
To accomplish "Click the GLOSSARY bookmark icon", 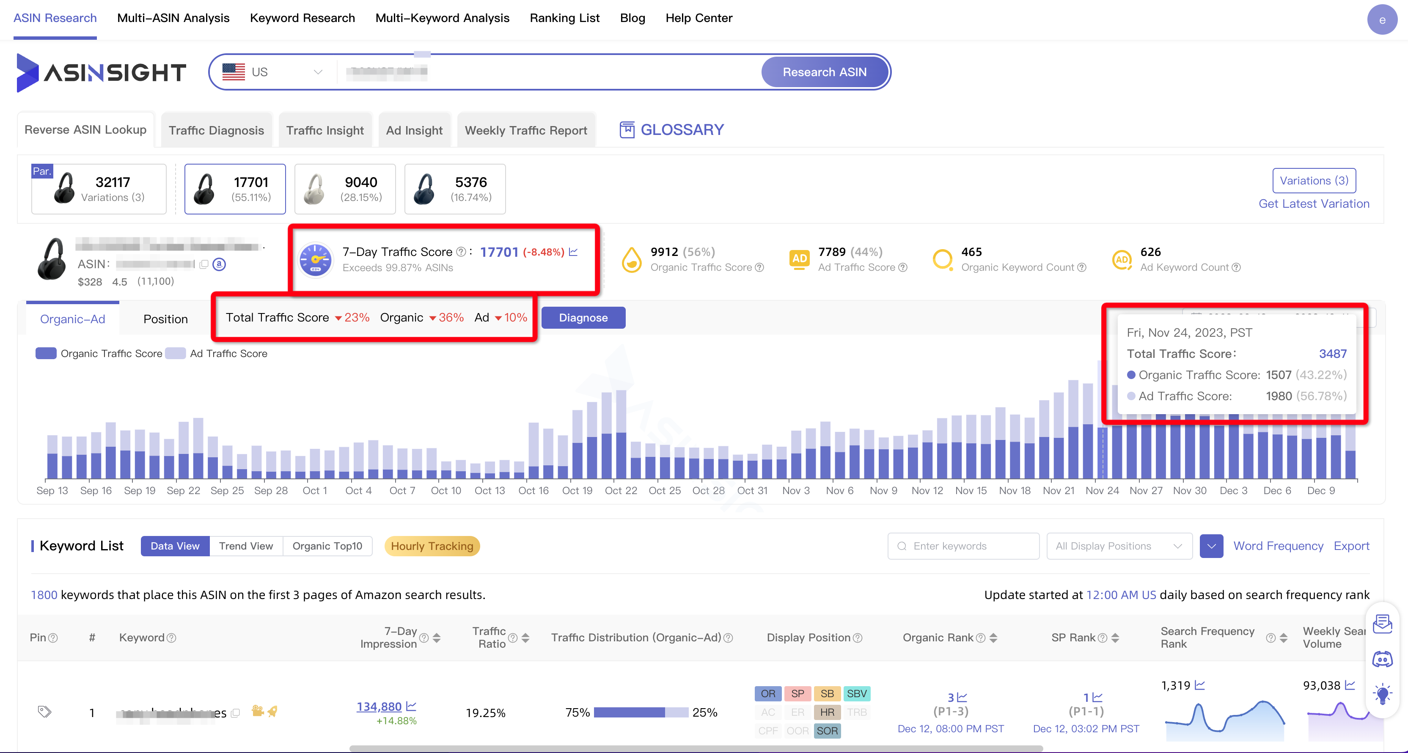I will tap(627, 129).
